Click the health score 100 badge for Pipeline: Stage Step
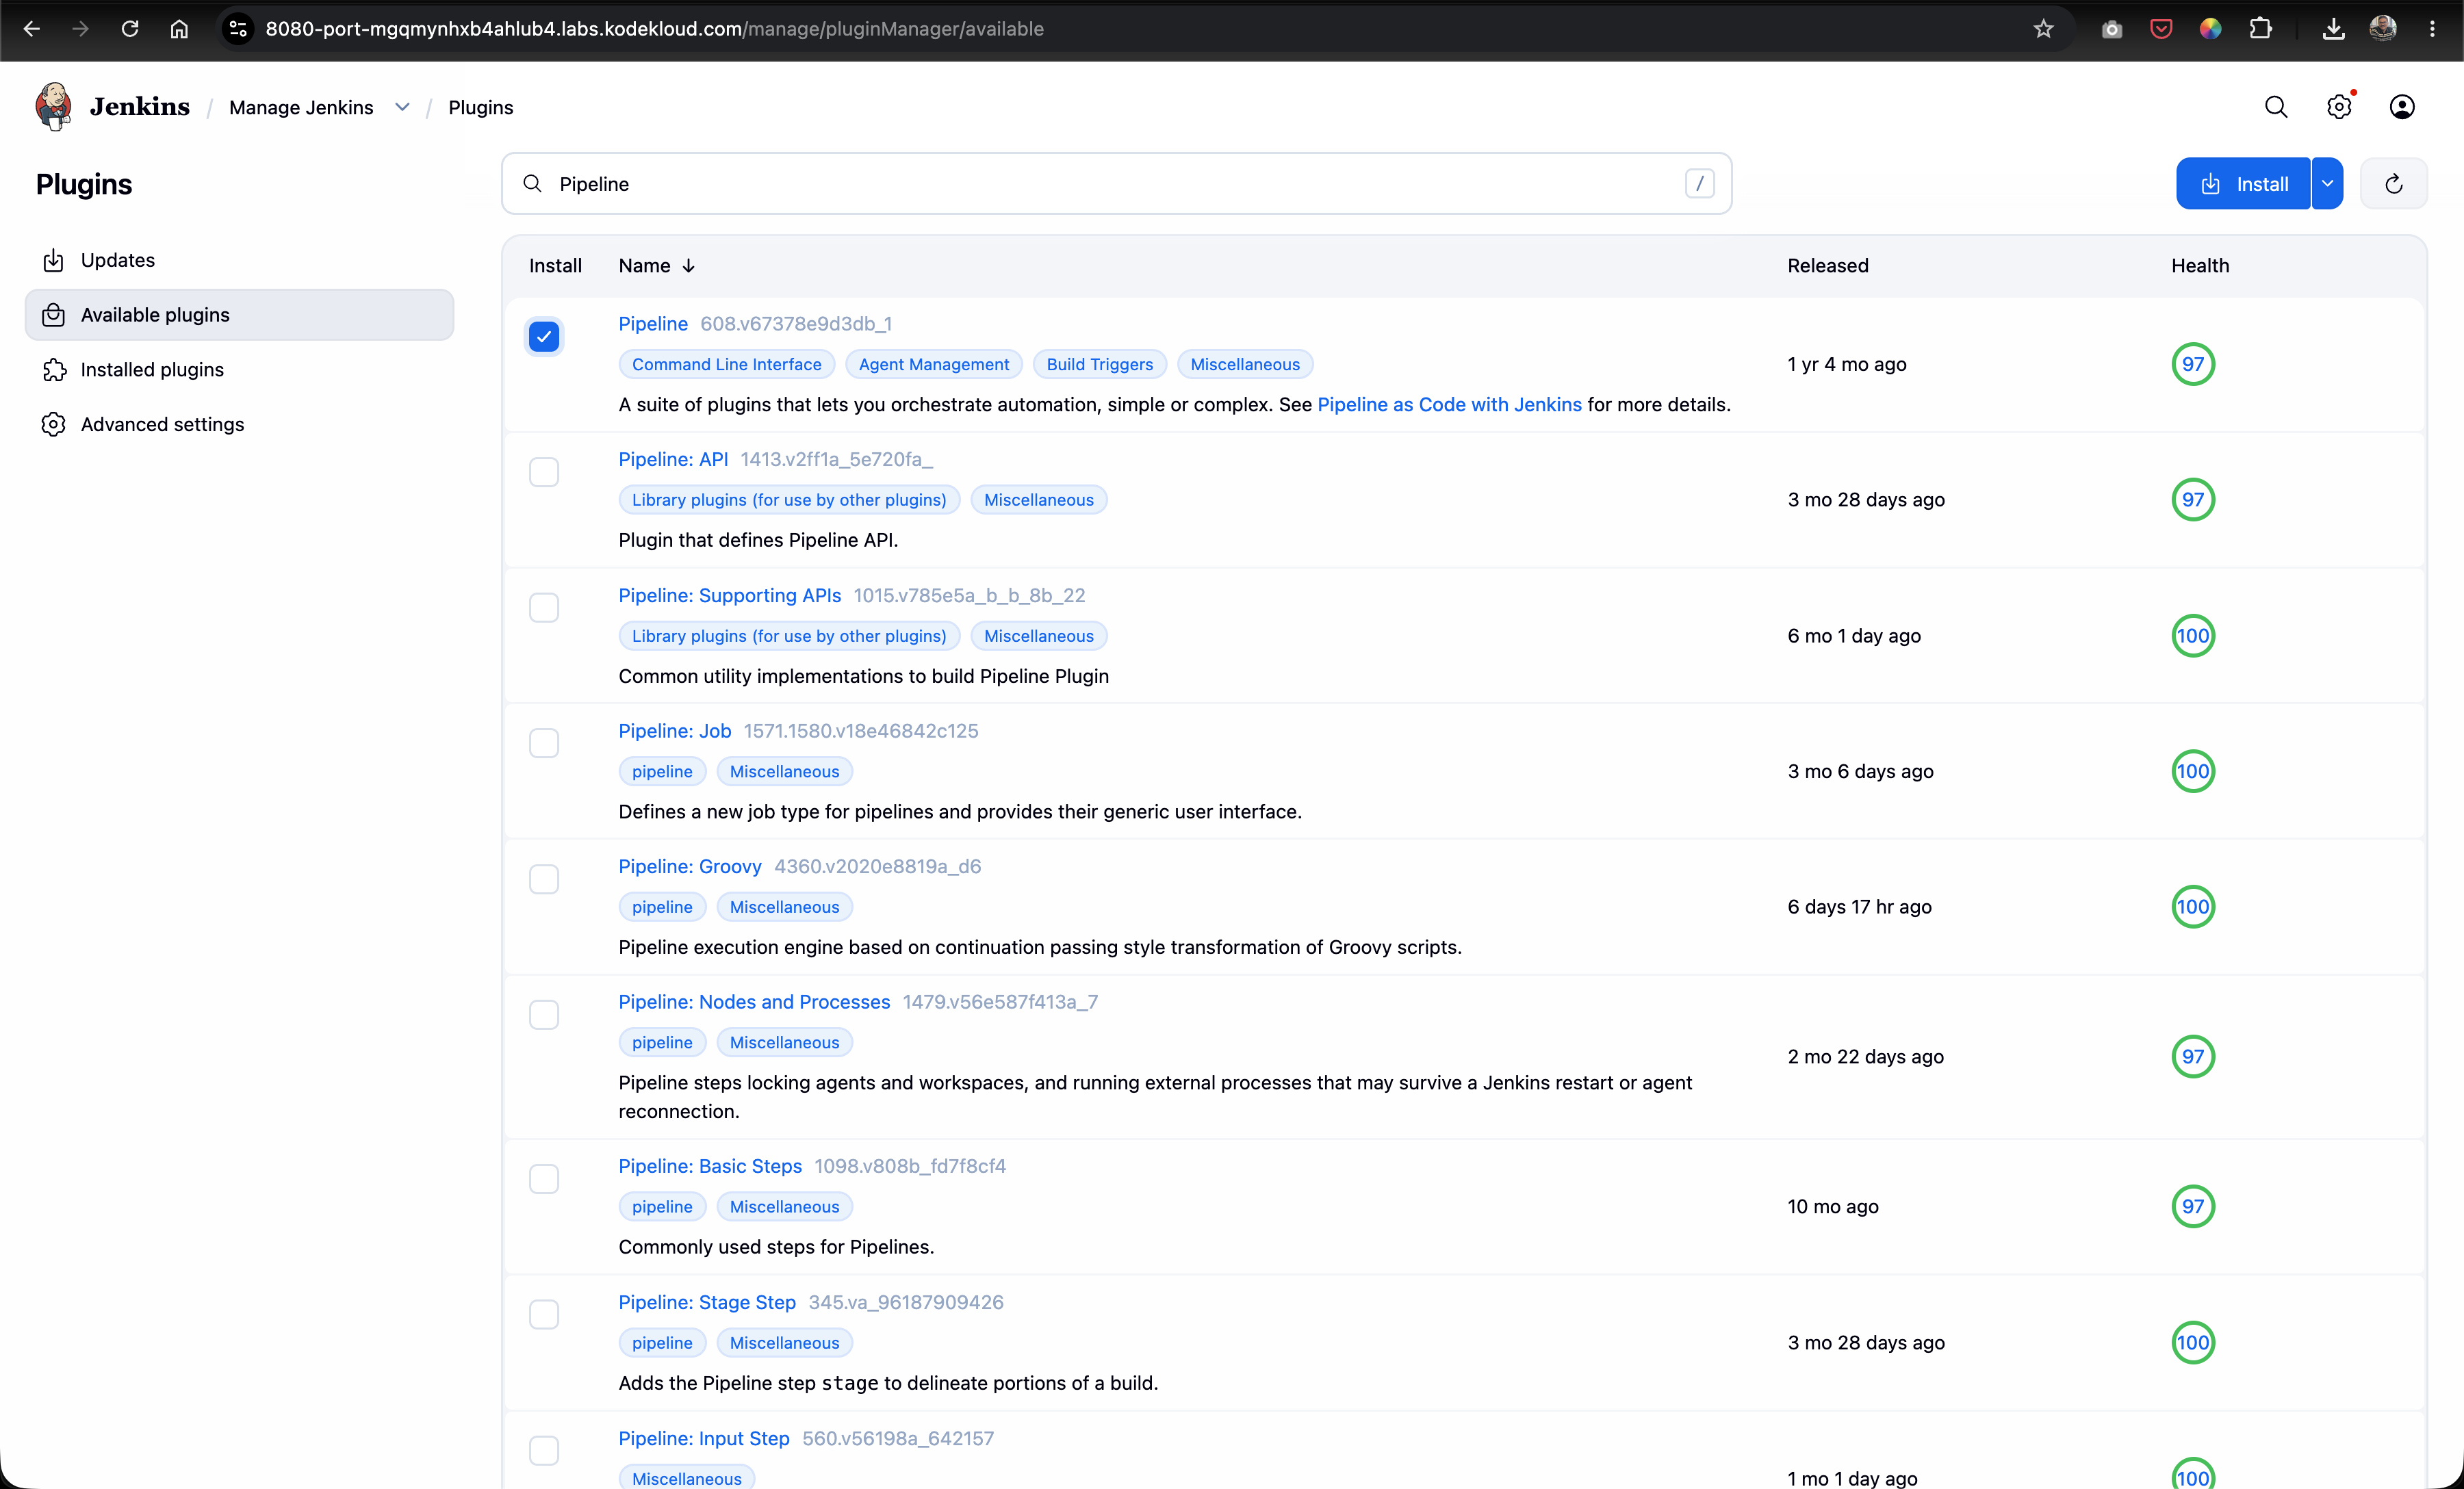 pyautogui.click(x=2192, y=1342)
